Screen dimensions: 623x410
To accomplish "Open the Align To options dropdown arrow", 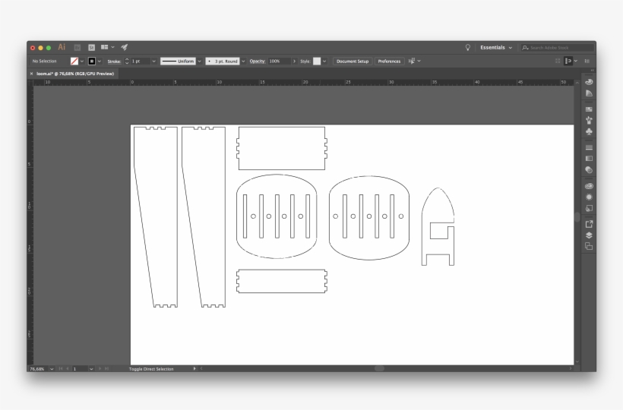I will tap(576, 61).
